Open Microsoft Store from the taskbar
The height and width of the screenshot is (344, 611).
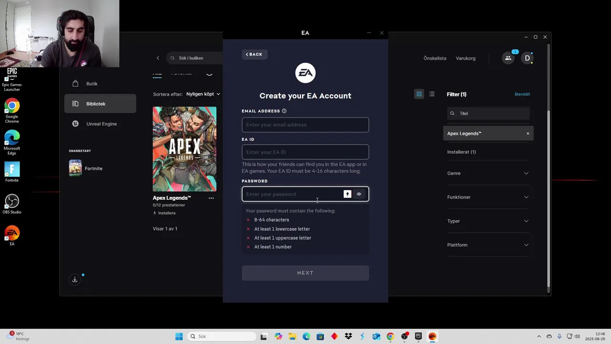pos(320,336)
